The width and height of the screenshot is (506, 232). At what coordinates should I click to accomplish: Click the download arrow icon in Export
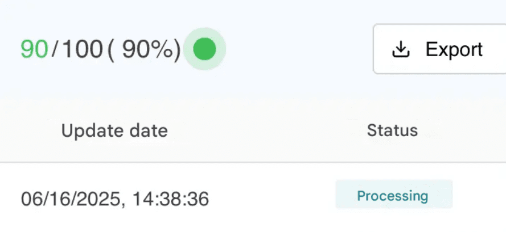401,49
